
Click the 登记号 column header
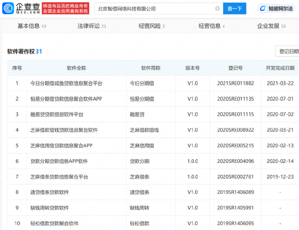coord(235,68)
